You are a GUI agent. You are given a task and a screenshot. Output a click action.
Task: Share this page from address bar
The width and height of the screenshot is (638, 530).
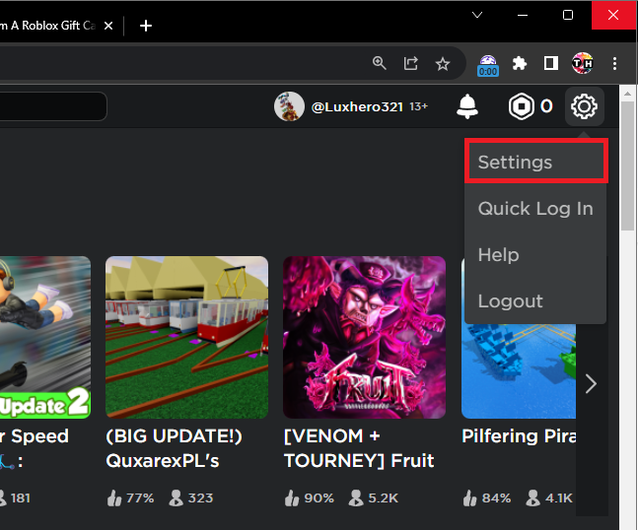[x=410, y=63]
